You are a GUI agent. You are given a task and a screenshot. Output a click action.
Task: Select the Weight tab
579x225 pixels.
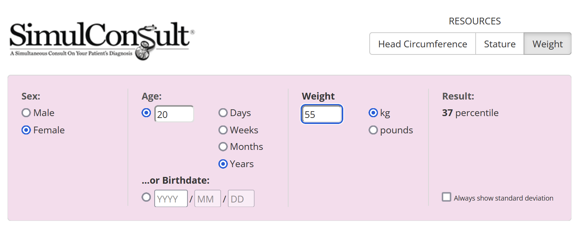click(x=547, y=44)
